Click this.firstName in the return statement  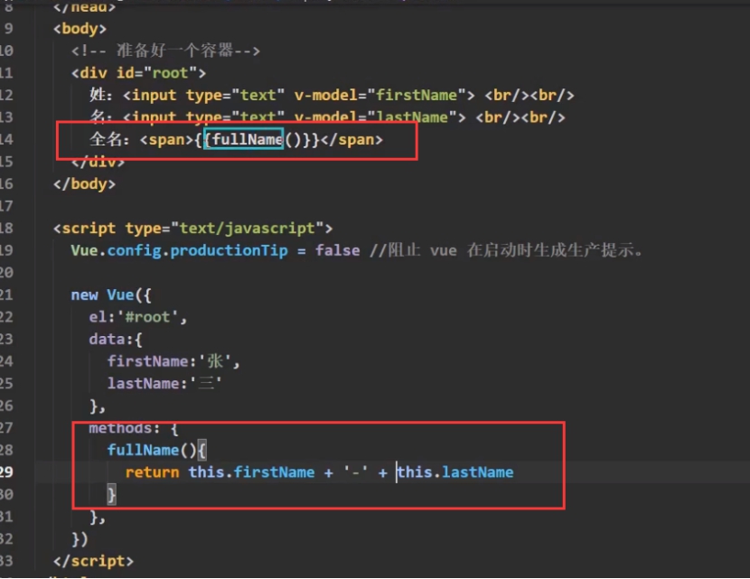251,472
